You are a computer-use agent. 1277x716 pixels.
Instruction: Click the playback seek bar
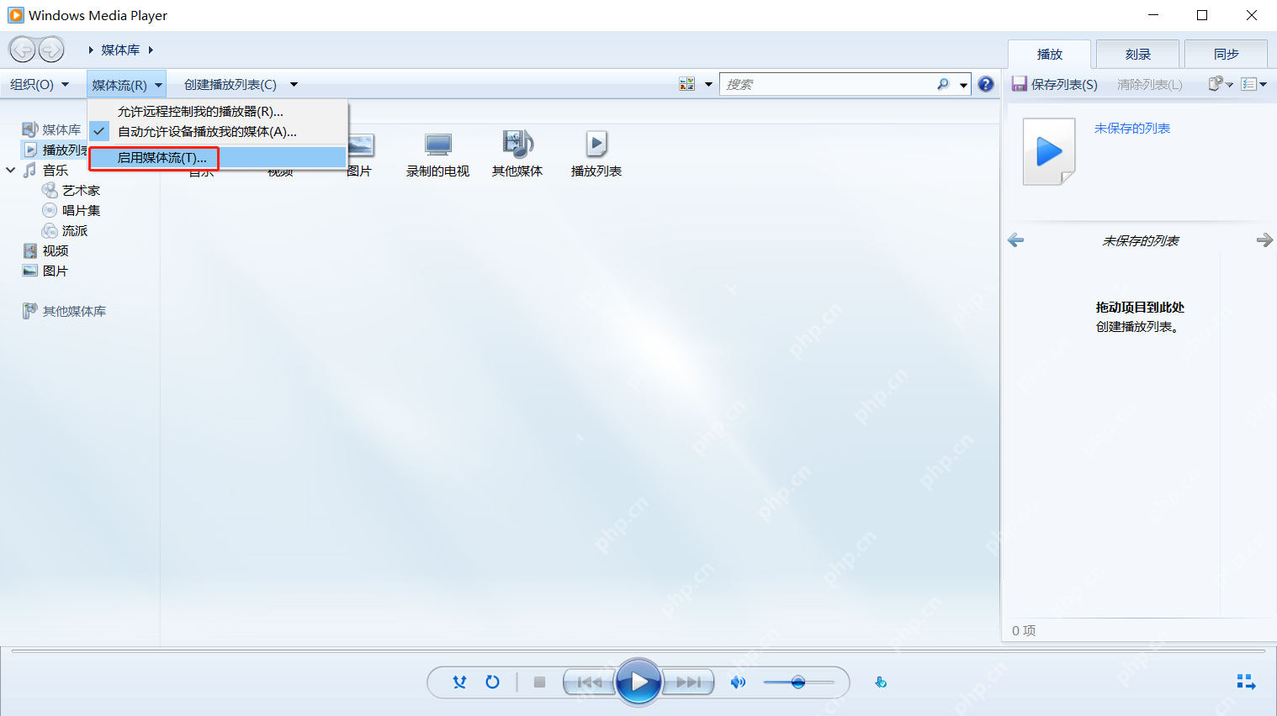638,651
